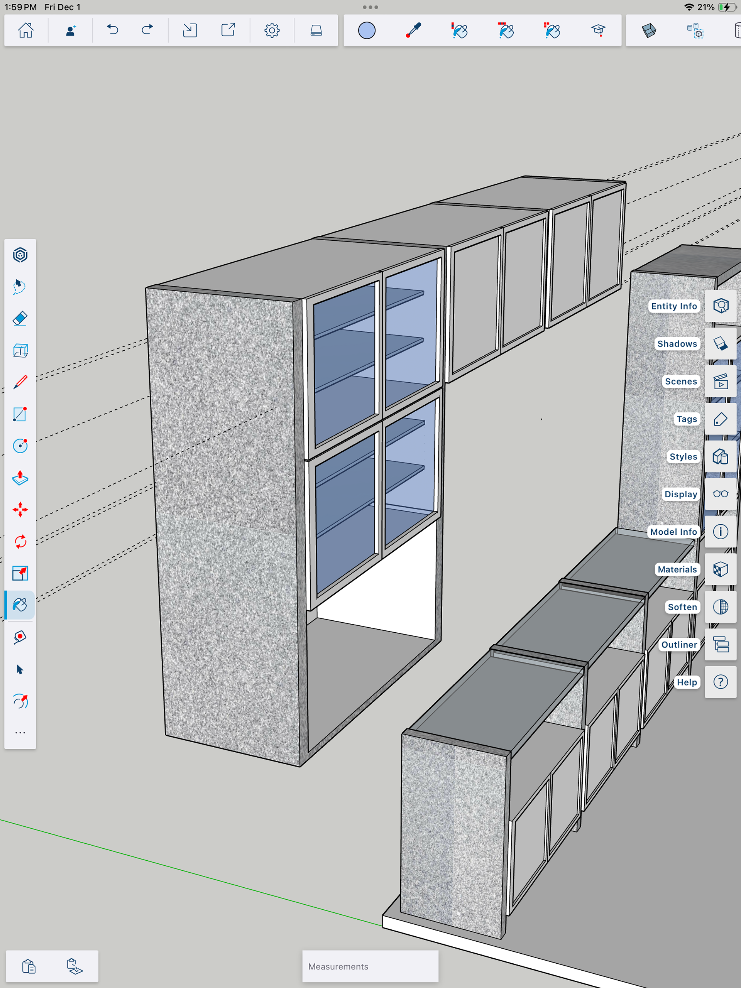Activate the eyedropper sample material tool

pos(413,30)
